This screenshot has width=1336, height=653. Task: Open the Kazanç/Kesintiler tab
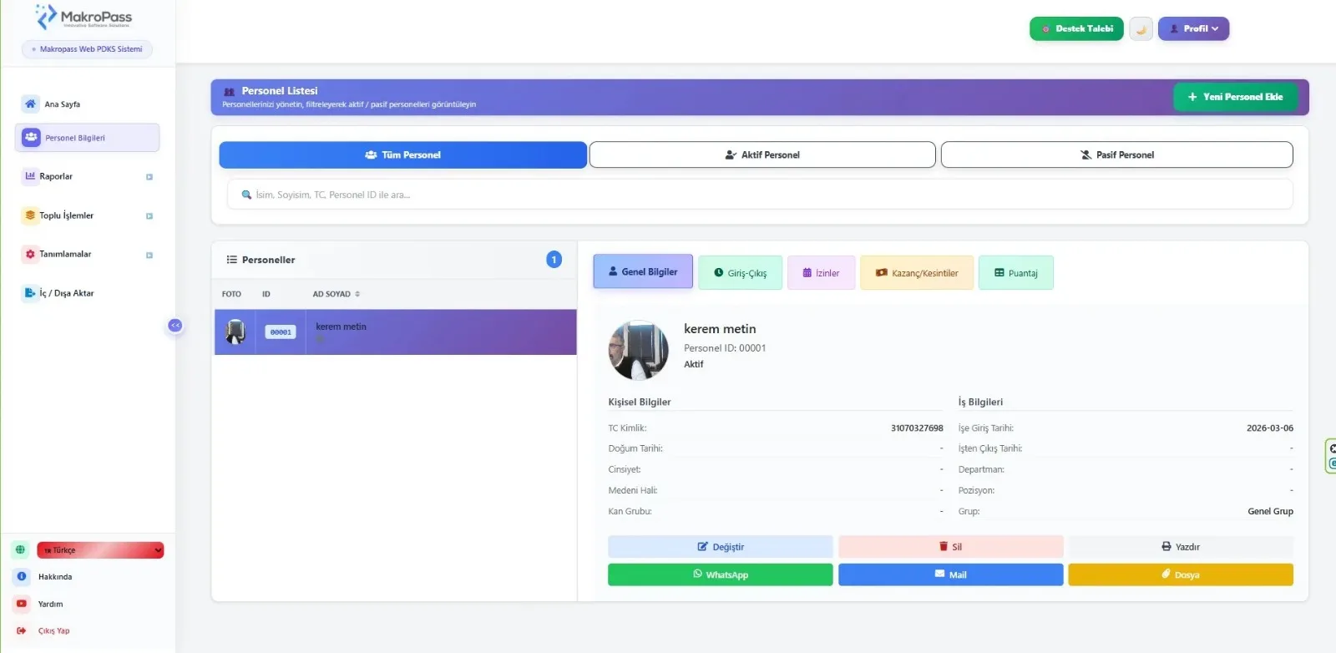pos(916,273)
